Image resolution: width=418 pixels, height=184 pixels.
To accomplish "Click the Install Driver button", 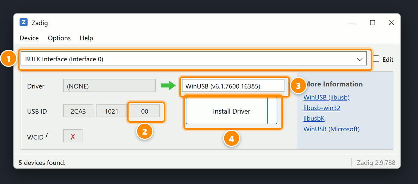I will tap(227, 111).
